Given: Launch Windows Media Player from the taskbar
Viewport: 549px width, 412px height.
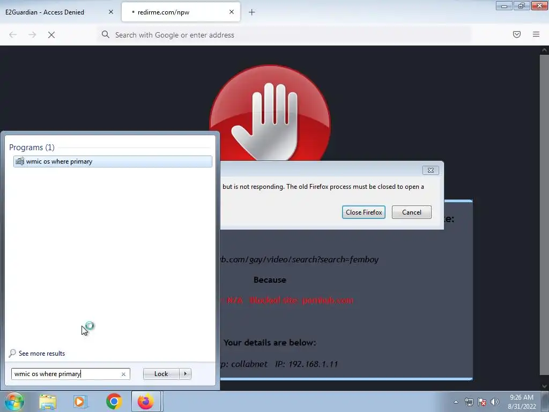Looking at the screenshot, I should [80, 402].
